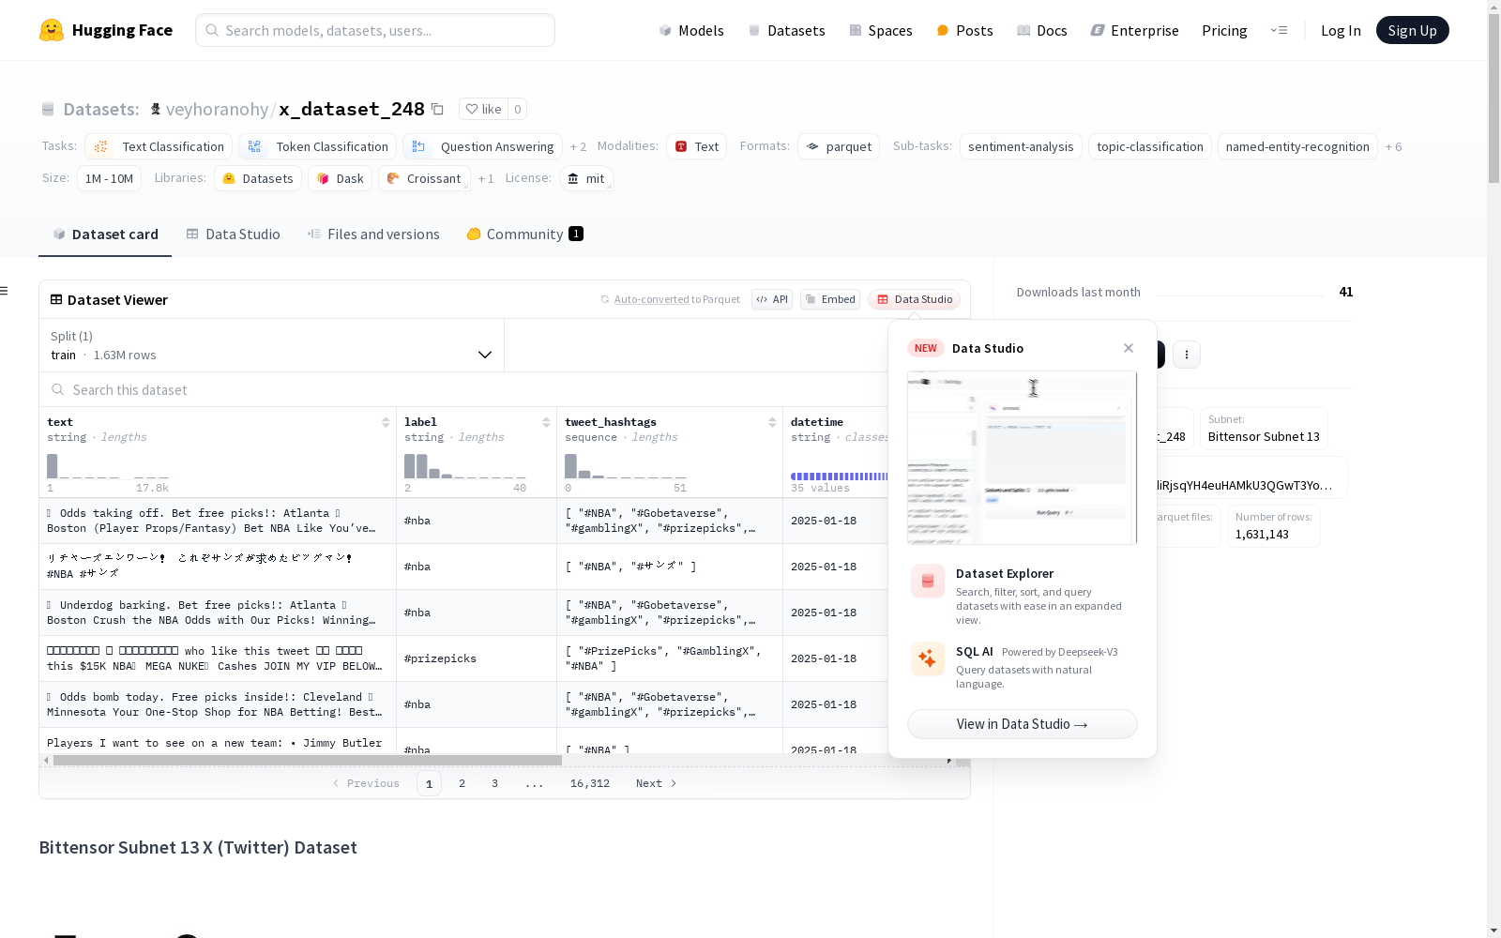Click the Auto-converted to Parquet link

pyautogui.click(x=676, y=299)
